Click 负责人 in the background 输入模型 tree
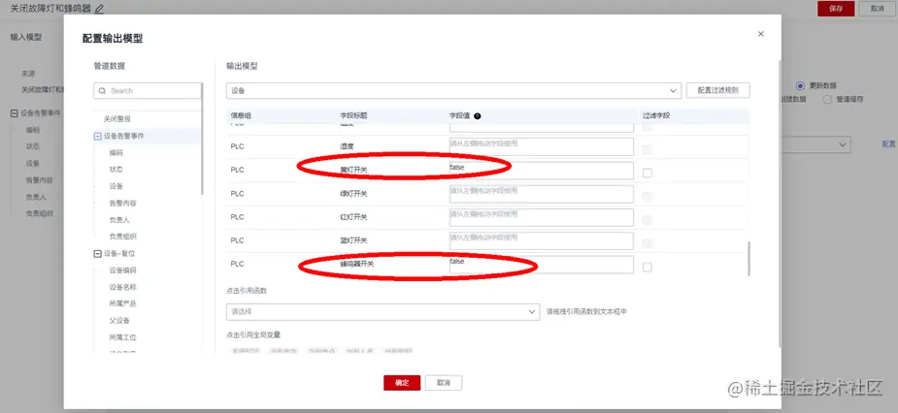The image size is (898, 413). coord(36,197)
